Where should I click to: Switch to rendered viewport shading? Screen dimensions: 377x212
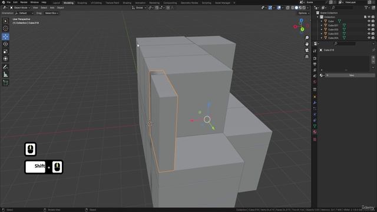point(304,8)
